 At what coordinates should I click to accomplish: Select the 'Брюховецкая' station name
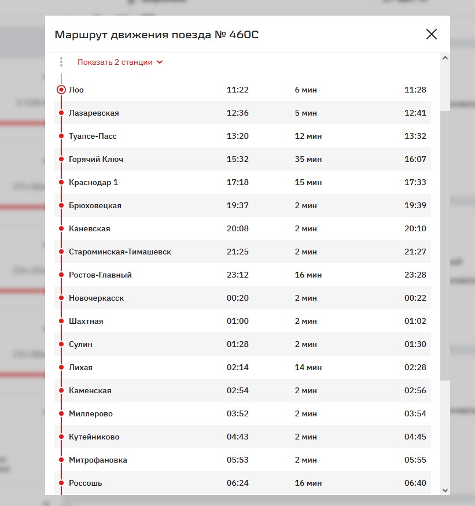pyautogui.click(x=95, y=205)
